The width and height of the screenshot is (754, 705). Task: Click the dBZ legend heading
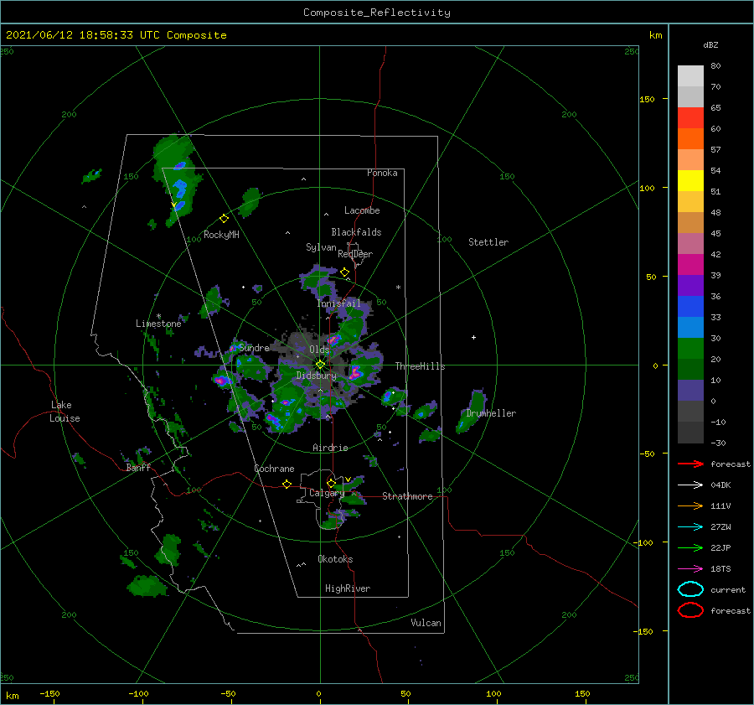pyautogui.click(x=710, y=44)
